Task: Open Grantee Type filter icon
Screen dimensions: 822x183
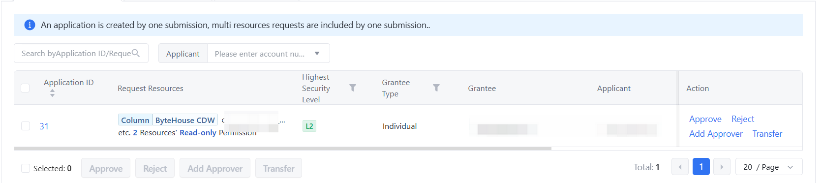Action: click(x=436, y=88)
